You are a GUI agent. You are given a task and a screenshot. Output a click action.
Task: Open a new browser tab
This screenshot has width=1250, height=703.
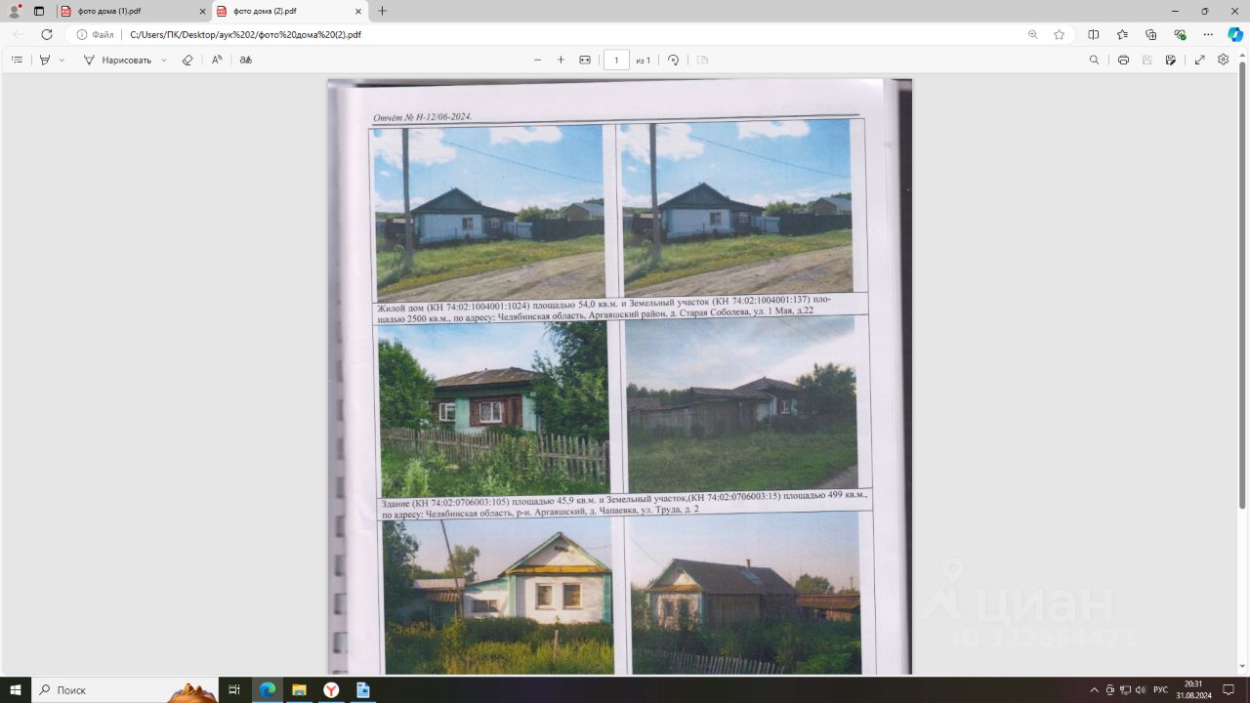tap(382, 11)
